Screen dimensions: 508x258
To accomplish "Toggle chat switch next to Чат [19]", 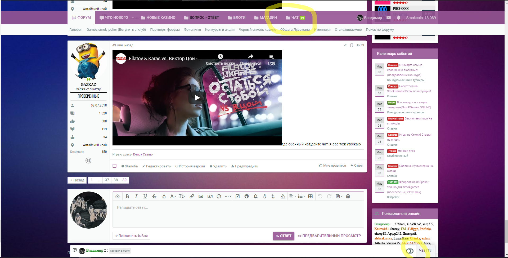I will pos(410,251).
